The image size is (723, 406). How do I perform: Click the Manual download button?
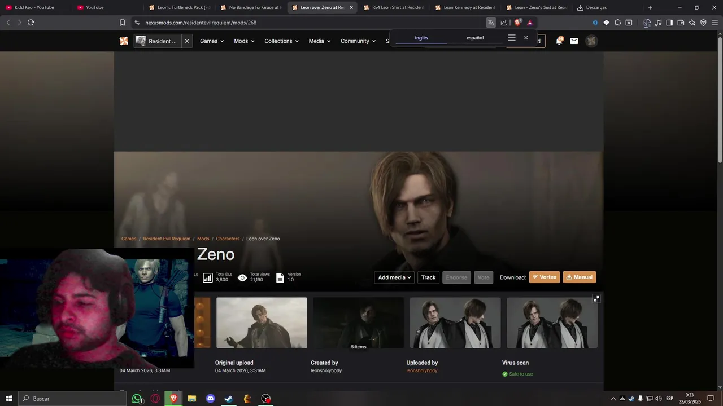tap(580, 277)
